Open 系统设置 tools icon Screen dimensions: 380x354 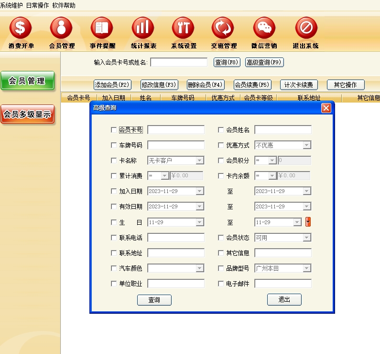(x=184, y=28)
